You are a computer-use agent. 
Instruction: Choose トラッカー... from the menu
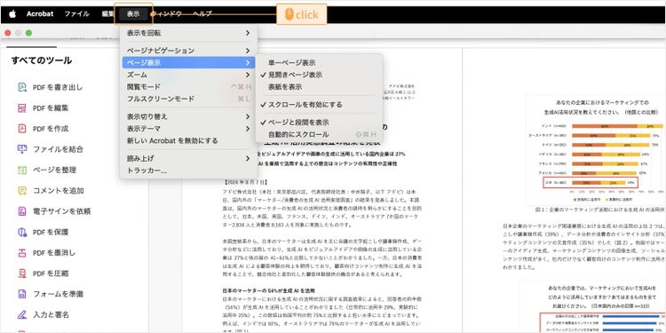point(188,170)
